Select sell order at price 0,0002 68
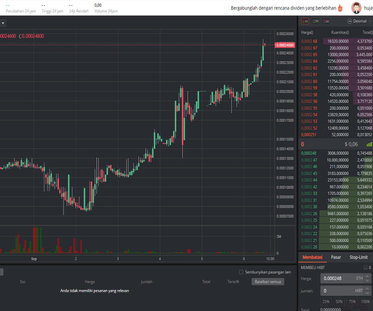This screenshot has width=373, height=311. click(x=336, y=41)
